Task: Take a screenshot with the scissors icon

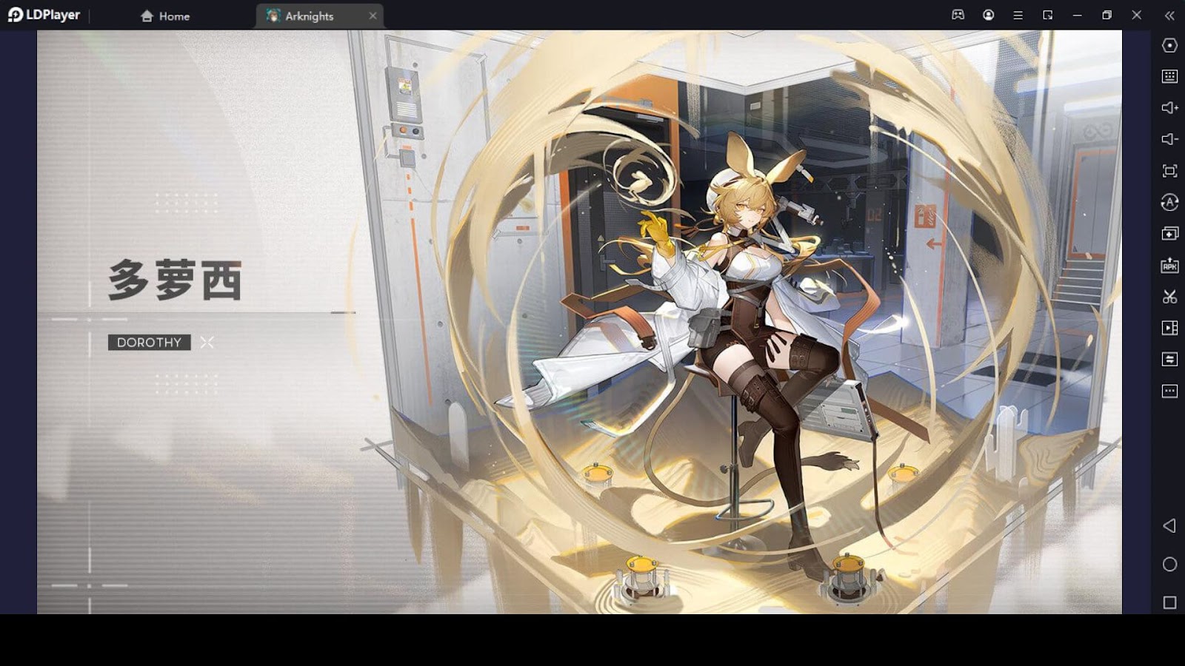Action: point(1169,297)
